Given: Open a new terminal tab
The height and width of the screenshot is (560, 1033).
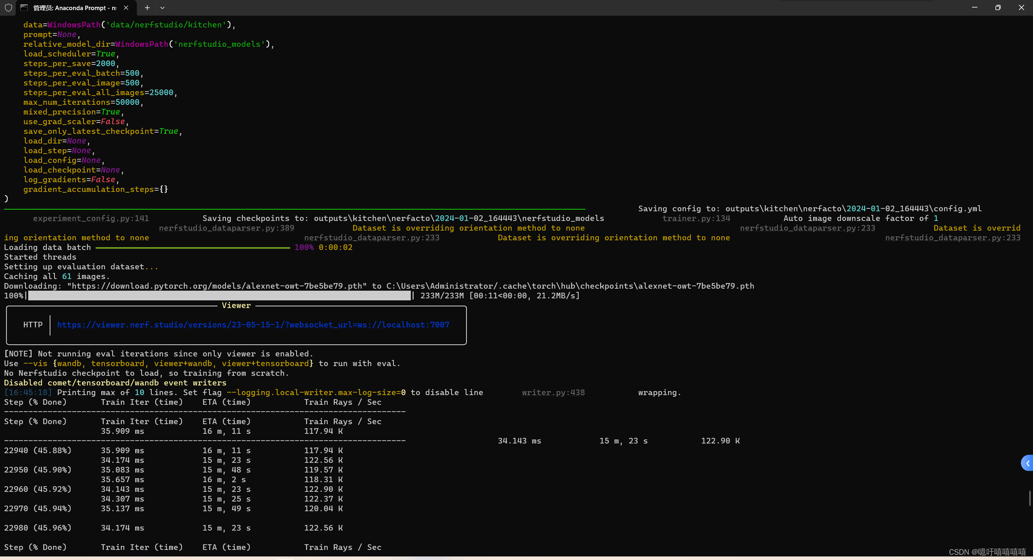Looking at the screenshot, I should [147, 8].
